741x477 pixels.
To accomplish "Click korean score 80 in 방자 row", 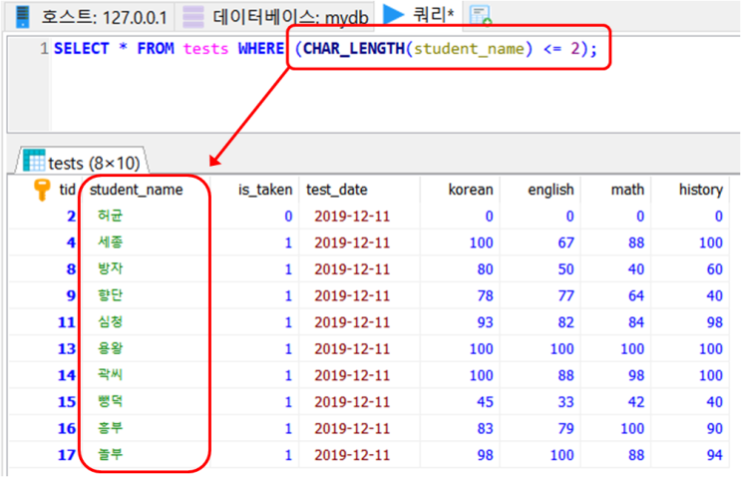I will 485,269.
